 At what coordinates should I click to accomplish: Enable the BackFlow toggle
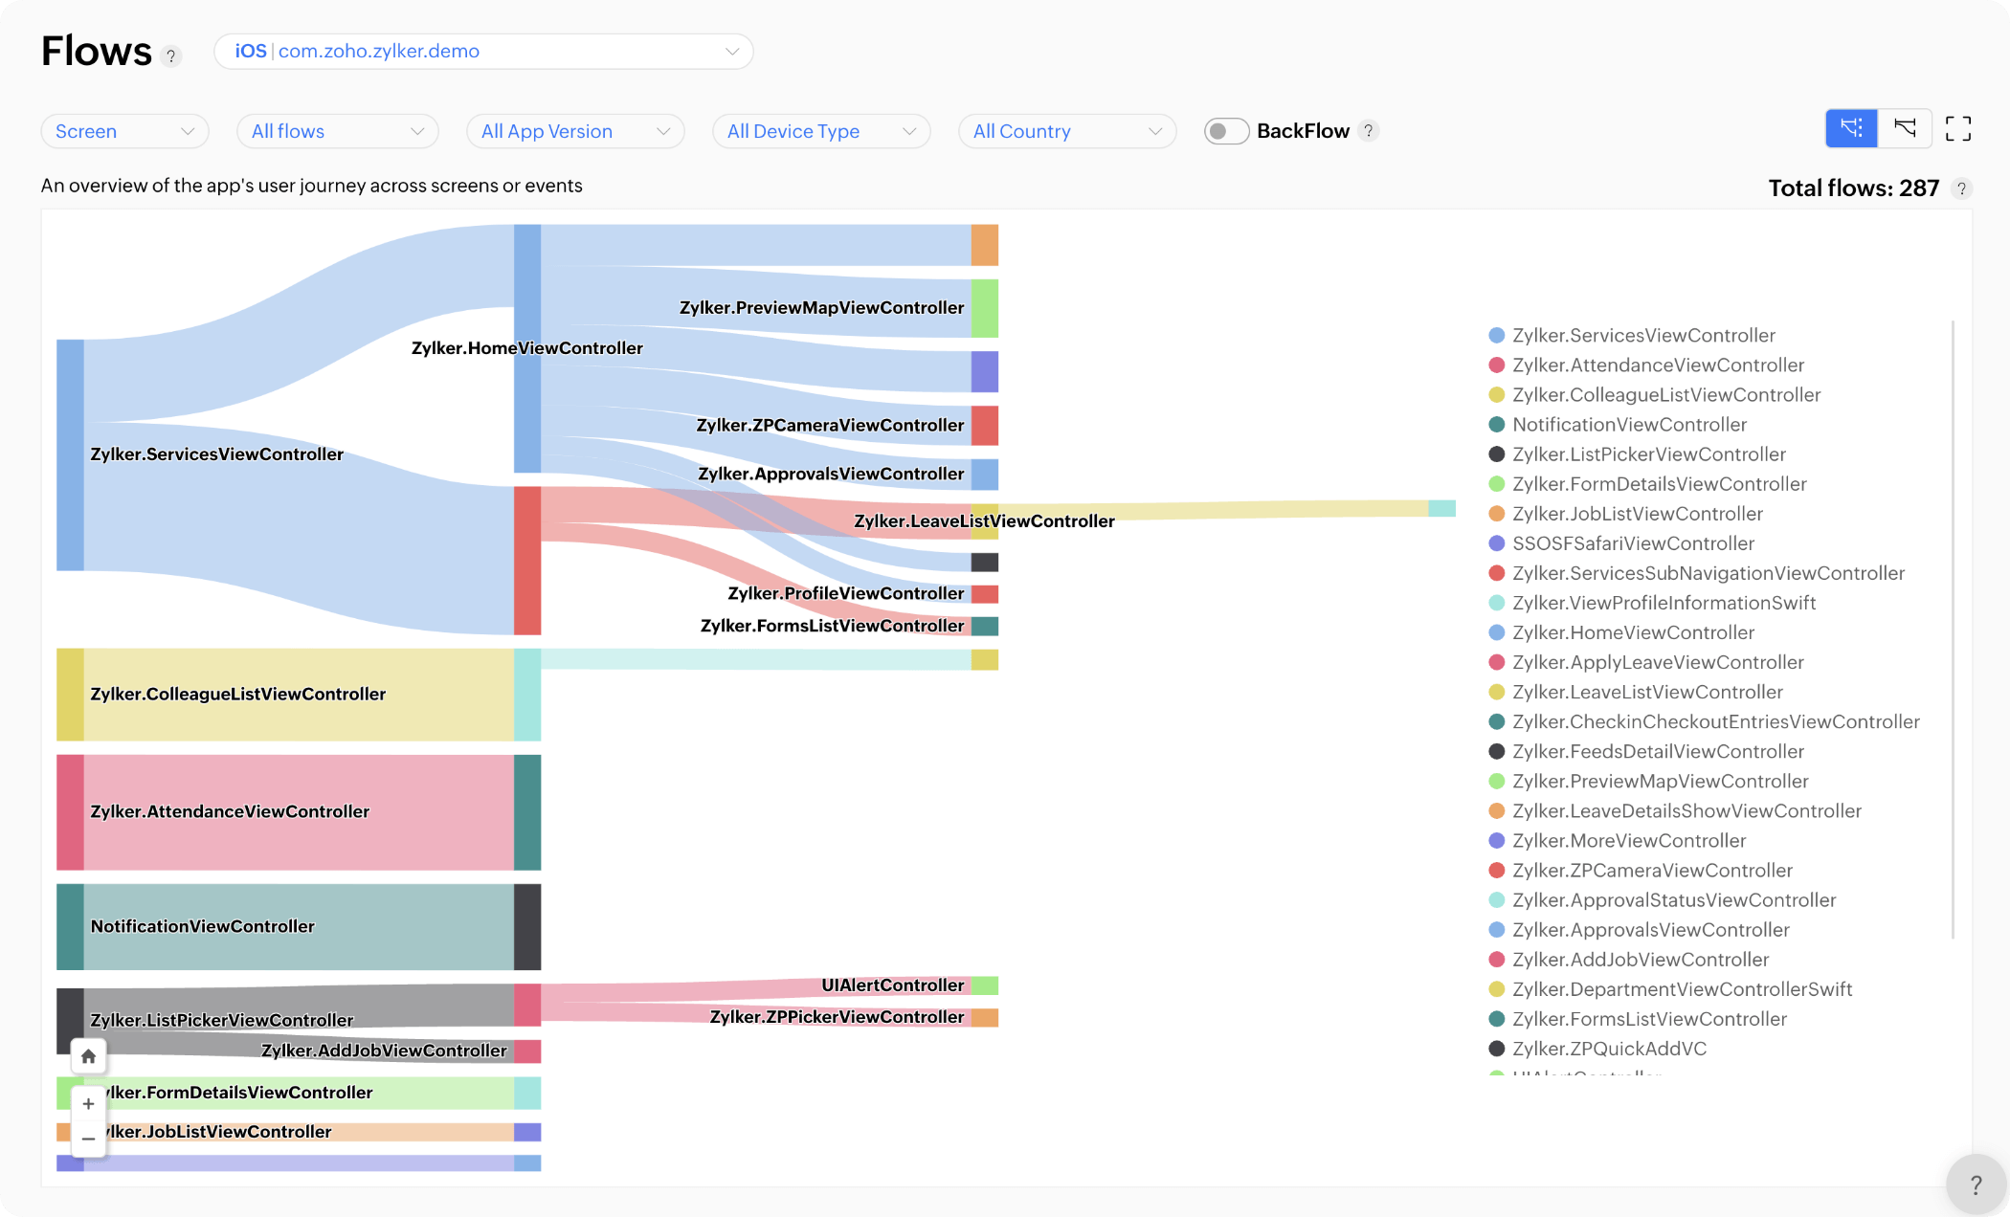tap(1226, 130)
